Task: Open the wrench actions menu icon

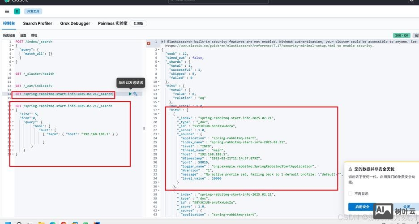Action: 135,94
